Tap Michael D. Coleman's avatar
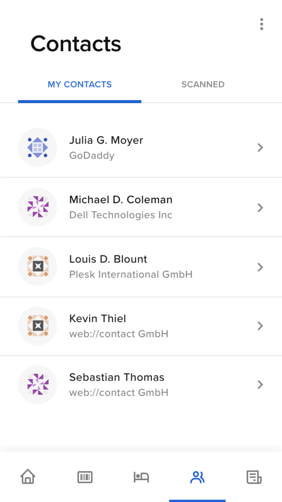This screenshot has width=282, height=502. click(37, 207)
